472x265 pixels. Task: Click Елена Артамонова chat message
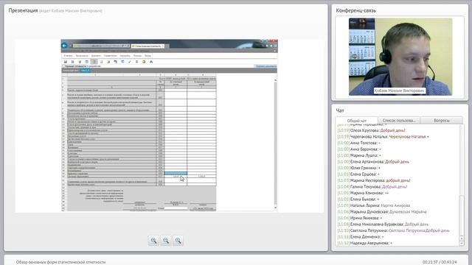click(373, 162)
